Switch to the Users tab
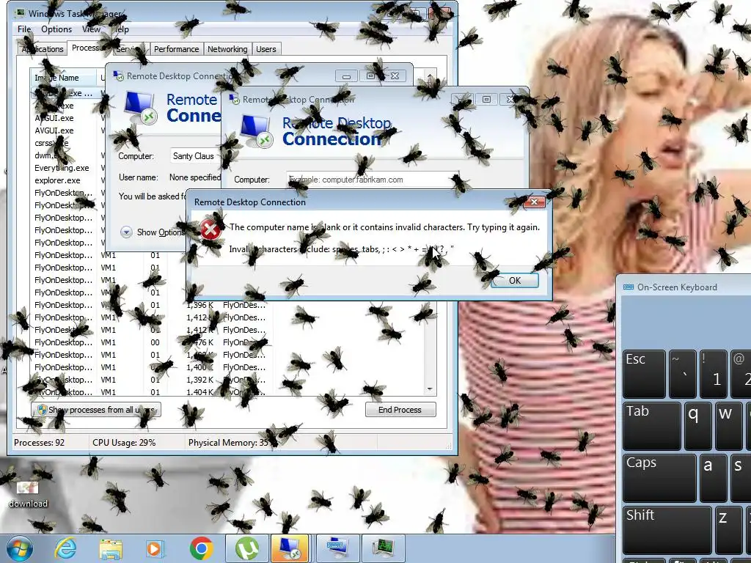 (x=265, y=49)
